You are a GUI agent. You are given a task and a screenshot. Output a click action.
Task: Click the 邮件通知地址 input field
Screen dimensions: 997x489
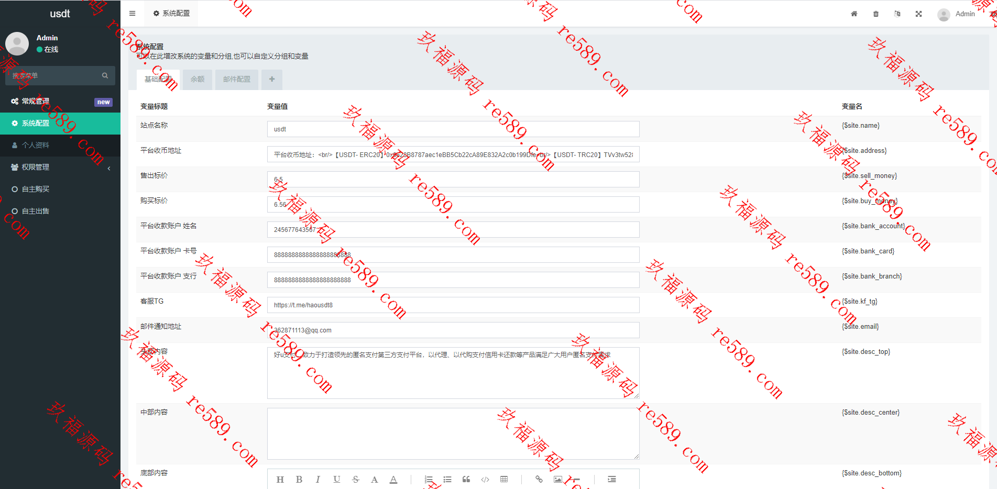tap(453, 330)
